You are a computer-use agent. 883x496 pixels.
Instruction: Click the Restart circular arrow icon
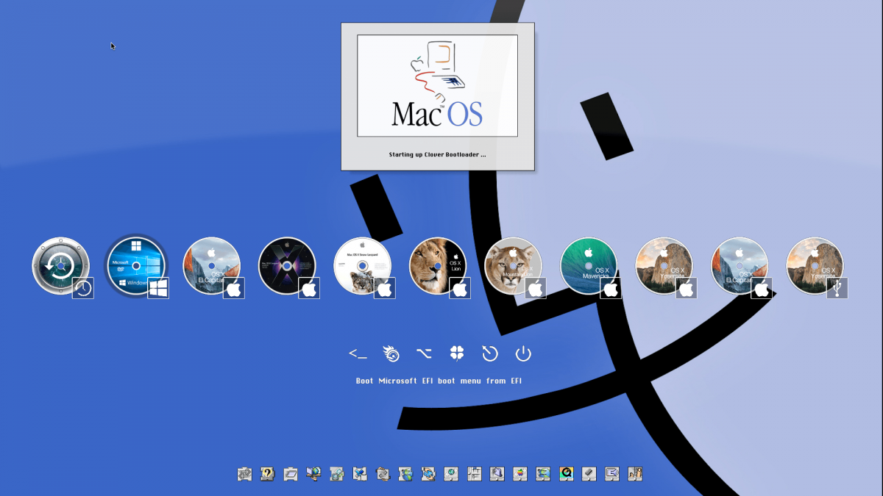(490, 354)
